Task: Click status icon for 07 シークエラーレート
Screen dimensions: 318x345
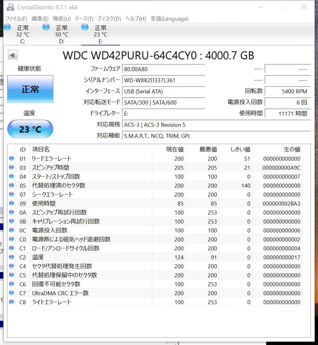Action: (11, 194)
